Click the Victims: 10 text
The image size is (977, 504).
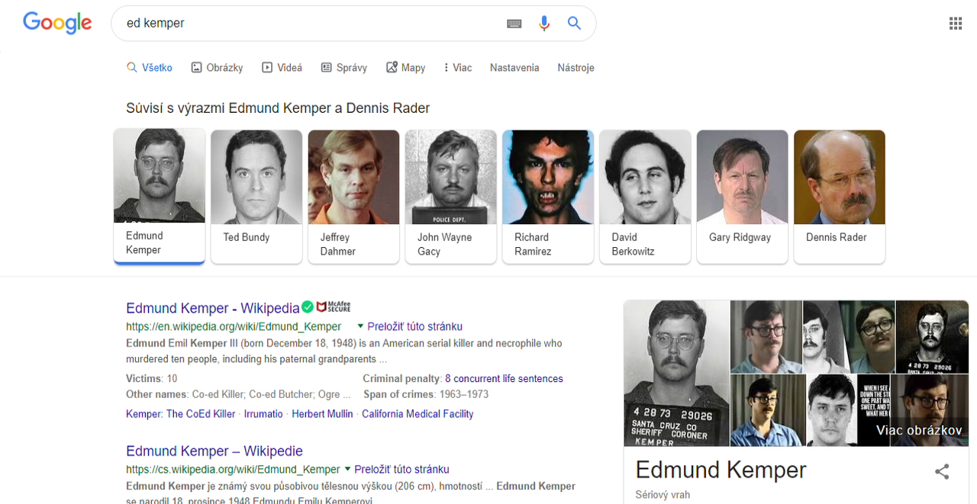click(x=152, y=378)
